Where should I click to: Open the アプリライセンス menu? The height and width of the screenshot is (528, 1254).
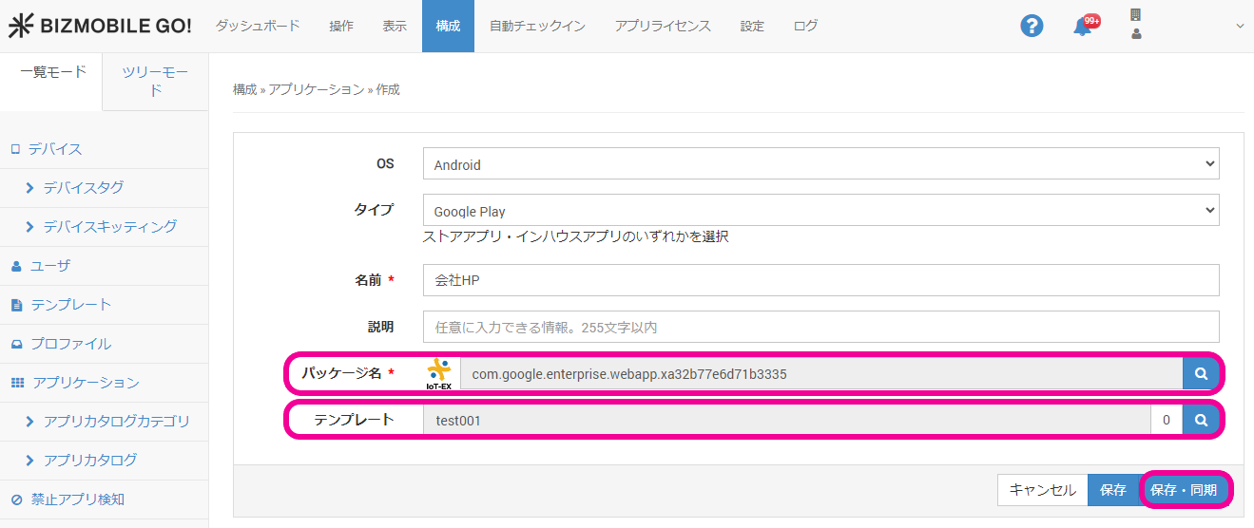(x=663, y=26)
